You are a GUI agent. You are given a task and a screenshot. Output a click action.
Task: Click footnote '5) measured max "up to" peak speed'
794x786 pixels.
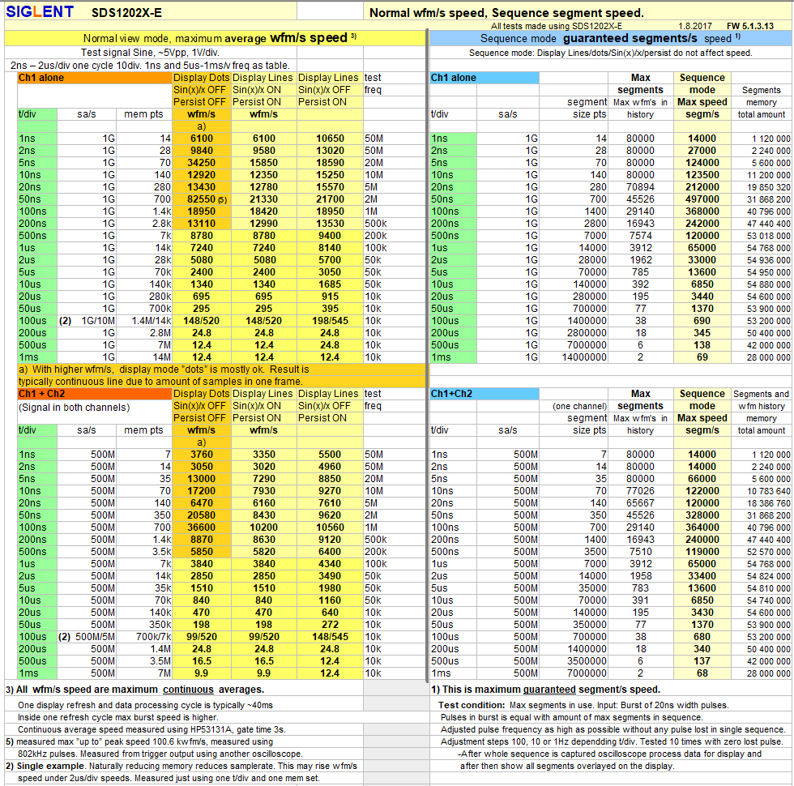[x=139, y=741]
